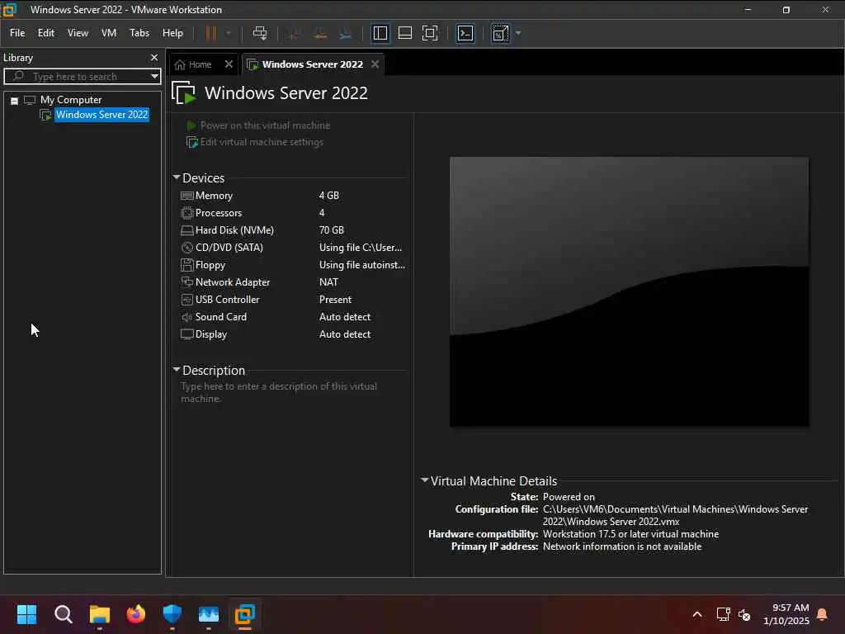Open the Tabs menu
The width and height of the screenshot is (845, 634).
139,33
